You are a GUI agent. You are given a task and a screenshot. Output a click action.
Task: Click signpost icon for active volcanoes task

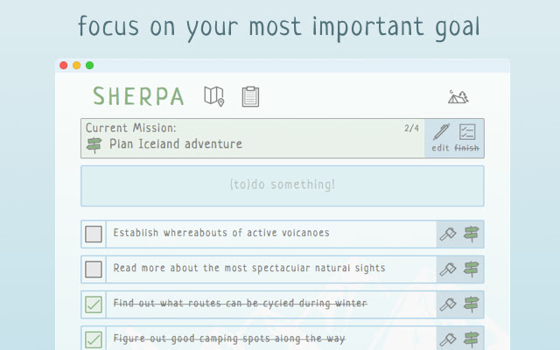tap(472, 234)
